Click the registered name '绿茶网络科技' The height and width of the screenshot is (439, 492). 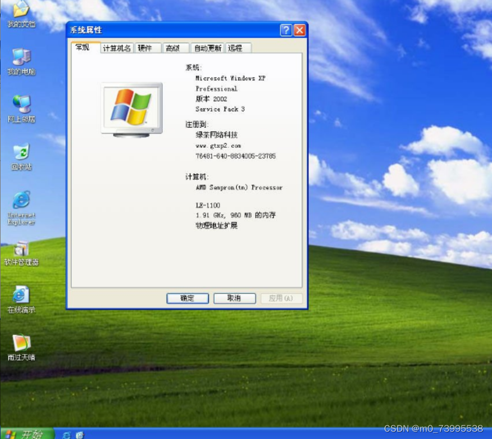pos(216,135)
